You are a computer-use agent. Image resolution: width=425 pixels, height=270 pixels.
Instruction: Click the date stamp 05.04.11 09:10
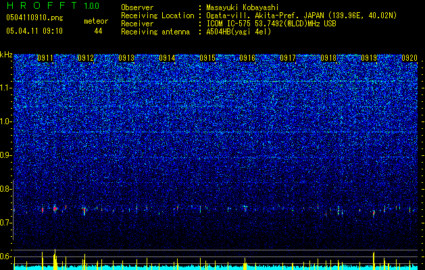[34, 31]
